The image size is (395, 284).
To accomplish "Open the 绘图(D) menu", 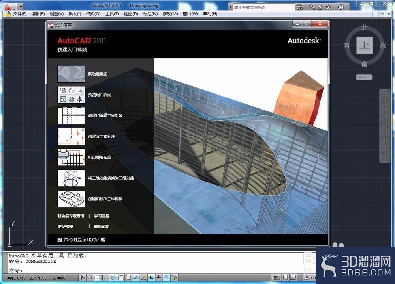I will click(x=131, y=14).
